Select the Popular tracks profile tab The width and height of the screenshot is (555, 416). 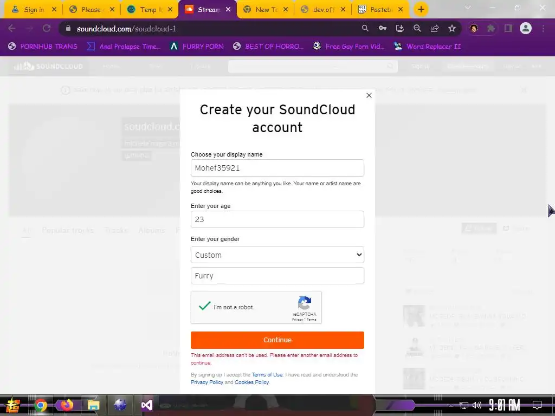(x=68, y=230)
